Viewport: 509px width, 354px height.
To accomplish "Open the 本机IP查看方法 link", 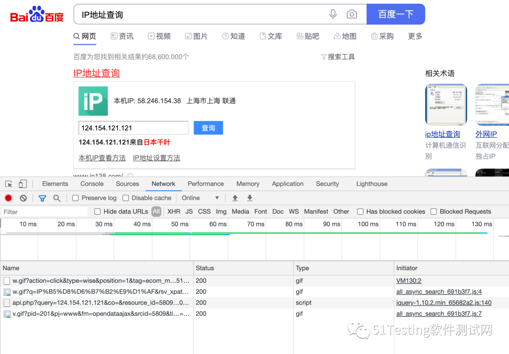I will pyautogui.click(x=102, y=157).
